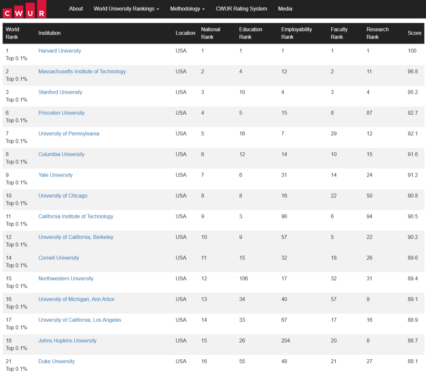Screen dimensions: 426x375
Task: Open University of Pennsylvania link
Action: 69,134
